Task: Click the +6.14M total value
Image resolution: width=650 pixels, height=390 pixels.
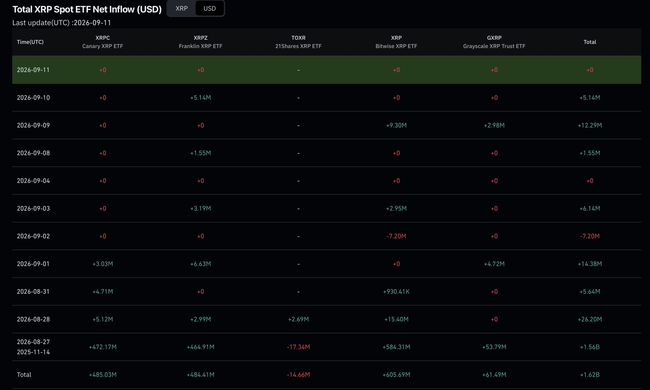Action: click(590, 208)
